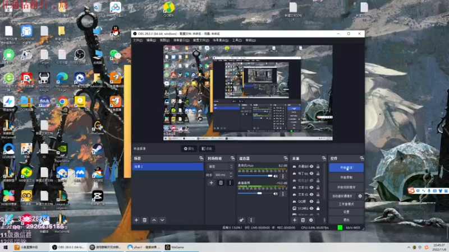Unlock the S12 image source

318,208
